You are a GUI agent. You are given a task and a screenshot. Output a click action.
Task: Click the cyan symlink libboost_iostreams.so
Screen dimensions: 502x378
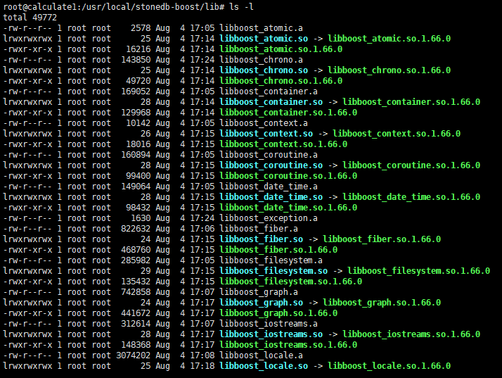pyautogui.click(x=271, y=335)
